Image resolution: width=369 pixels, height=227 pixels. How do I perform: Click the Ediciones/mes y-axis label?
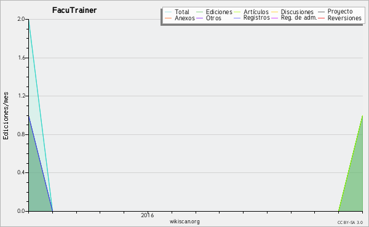pos(6,116)
